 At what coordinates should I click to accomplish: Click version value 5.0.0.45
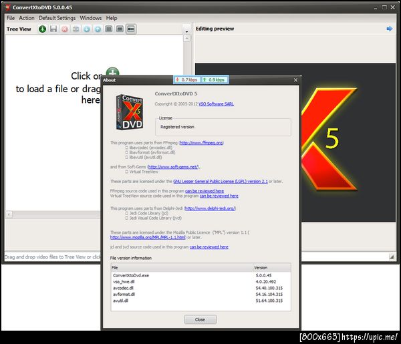click(264, 275)
